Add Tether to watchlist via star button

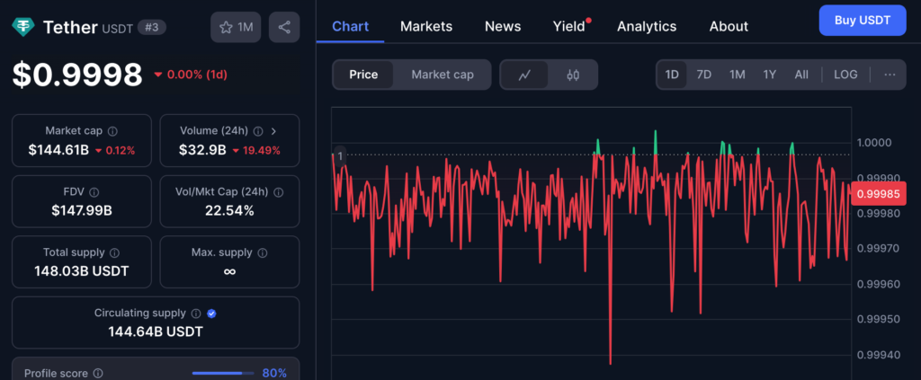(x=235, y=27)
